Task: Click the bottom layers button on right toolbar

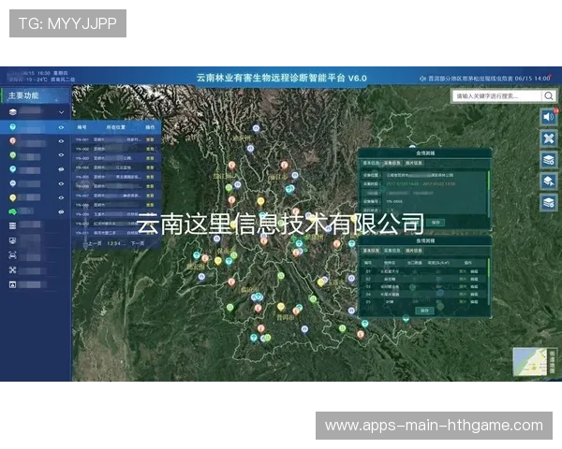Action: [548, 203]
